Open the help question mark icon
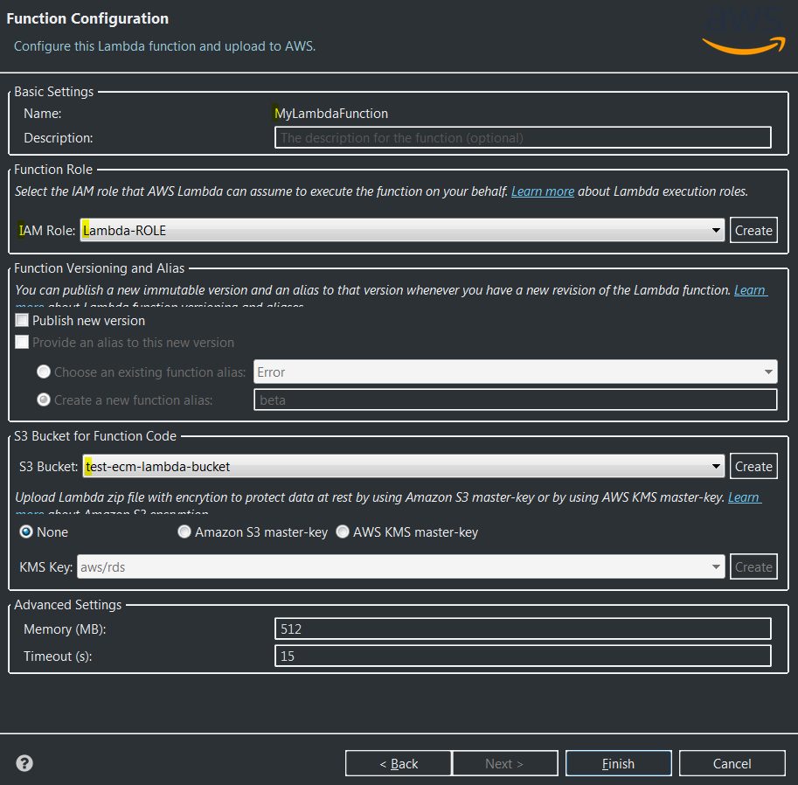This screenshot has width=798, height=785. (x=24, y=763)
